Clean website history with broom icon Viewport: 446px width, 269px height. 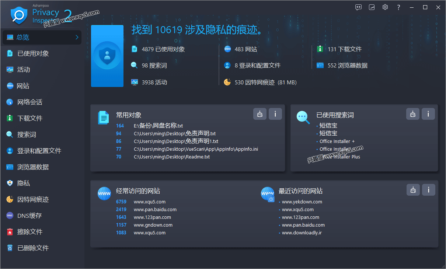pos(413,190)
